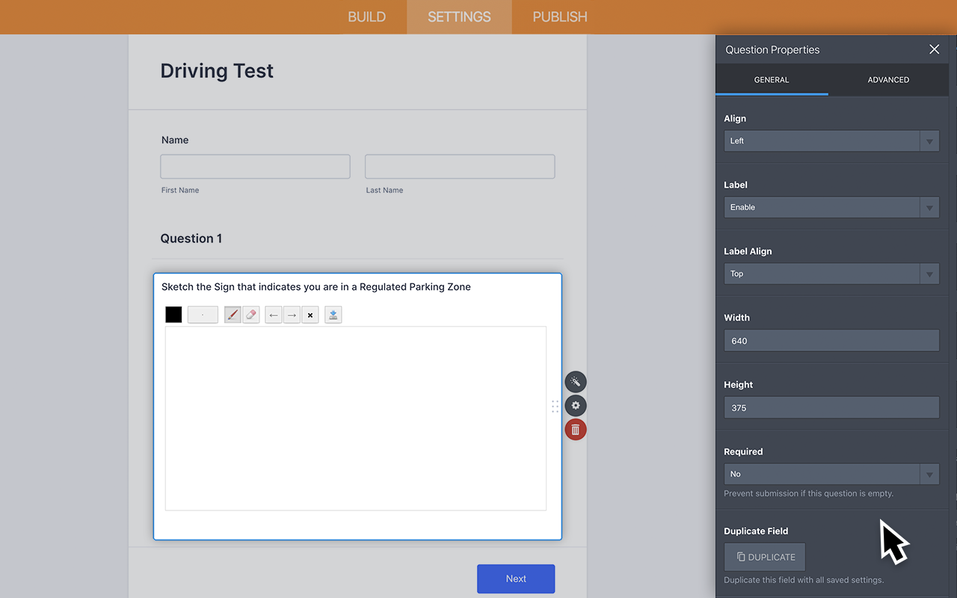957x598 pixels.
Task: Open the Align dropdown set to Left
Action: [831, 141]
